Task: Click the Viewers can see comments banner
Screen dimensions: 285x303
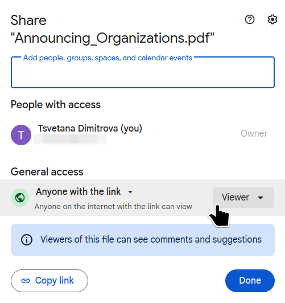Action: (x=143, y=240)
